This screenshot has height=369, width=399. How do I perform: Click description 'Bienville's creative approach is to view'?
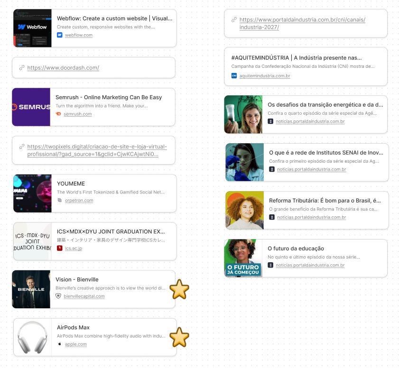pos(111,288)
